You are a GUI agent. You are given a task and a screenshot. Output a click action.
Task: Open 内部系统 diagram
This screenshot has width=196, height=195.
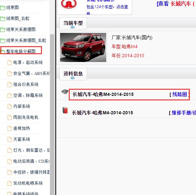[x=22, y=106]
